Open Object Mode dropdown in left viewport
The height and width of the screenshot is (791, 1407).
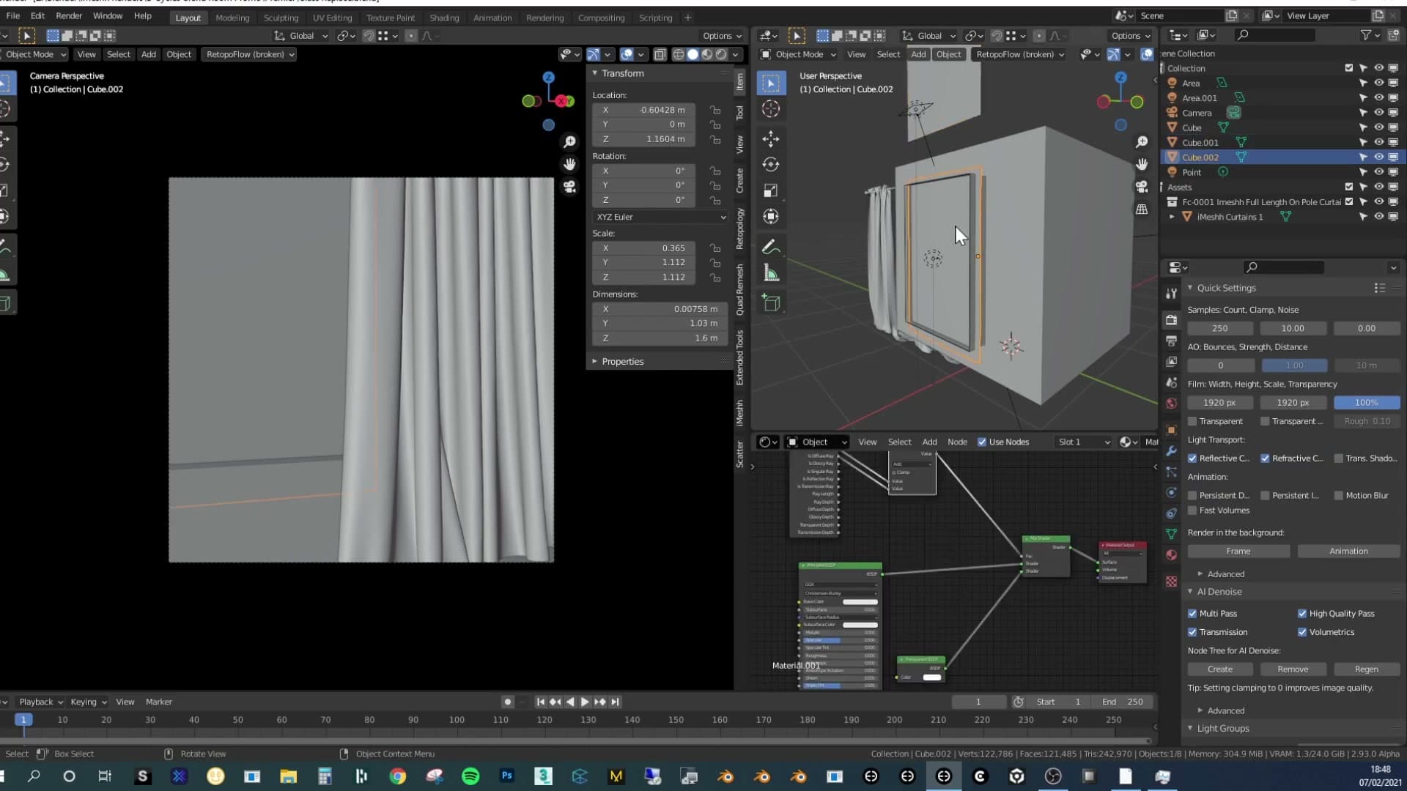34,54
